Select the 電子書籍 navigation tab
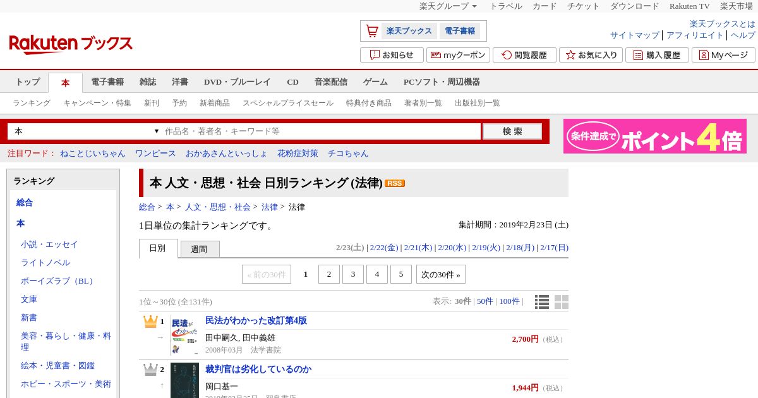758x398 pixels. pos(107,82)
